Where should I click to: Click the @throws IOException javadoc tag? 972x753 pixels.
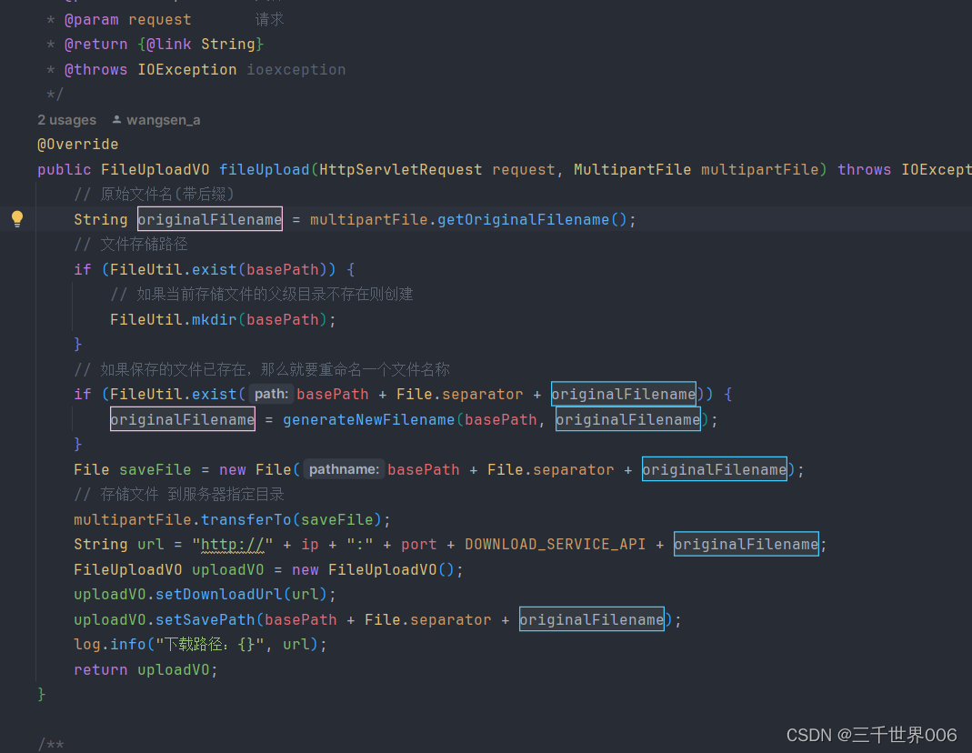coord(95,69)
